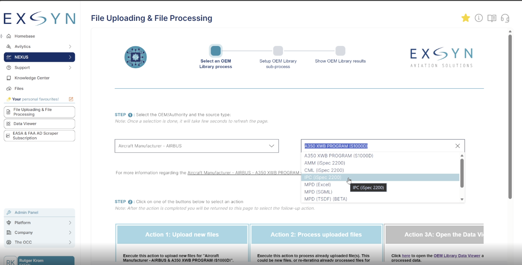Select CML (iSpec 2200) option
This screenshot has height=265, width=522.
pos(380,170)
